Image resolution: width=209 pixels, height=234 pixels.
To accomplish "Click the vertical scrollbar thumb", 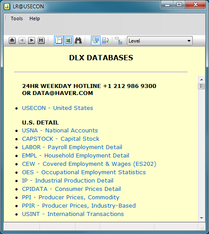I will (202, 86).
